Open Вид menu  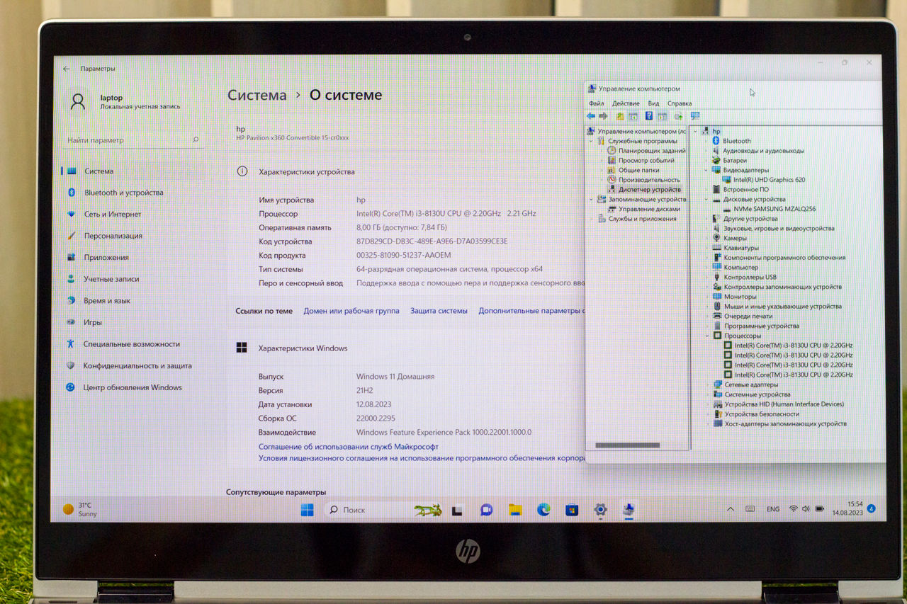[653, 103]
